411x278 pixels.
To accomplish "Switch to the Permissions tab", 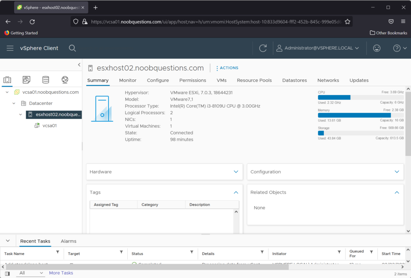I will pyautogui.click(x=193, y=80).
